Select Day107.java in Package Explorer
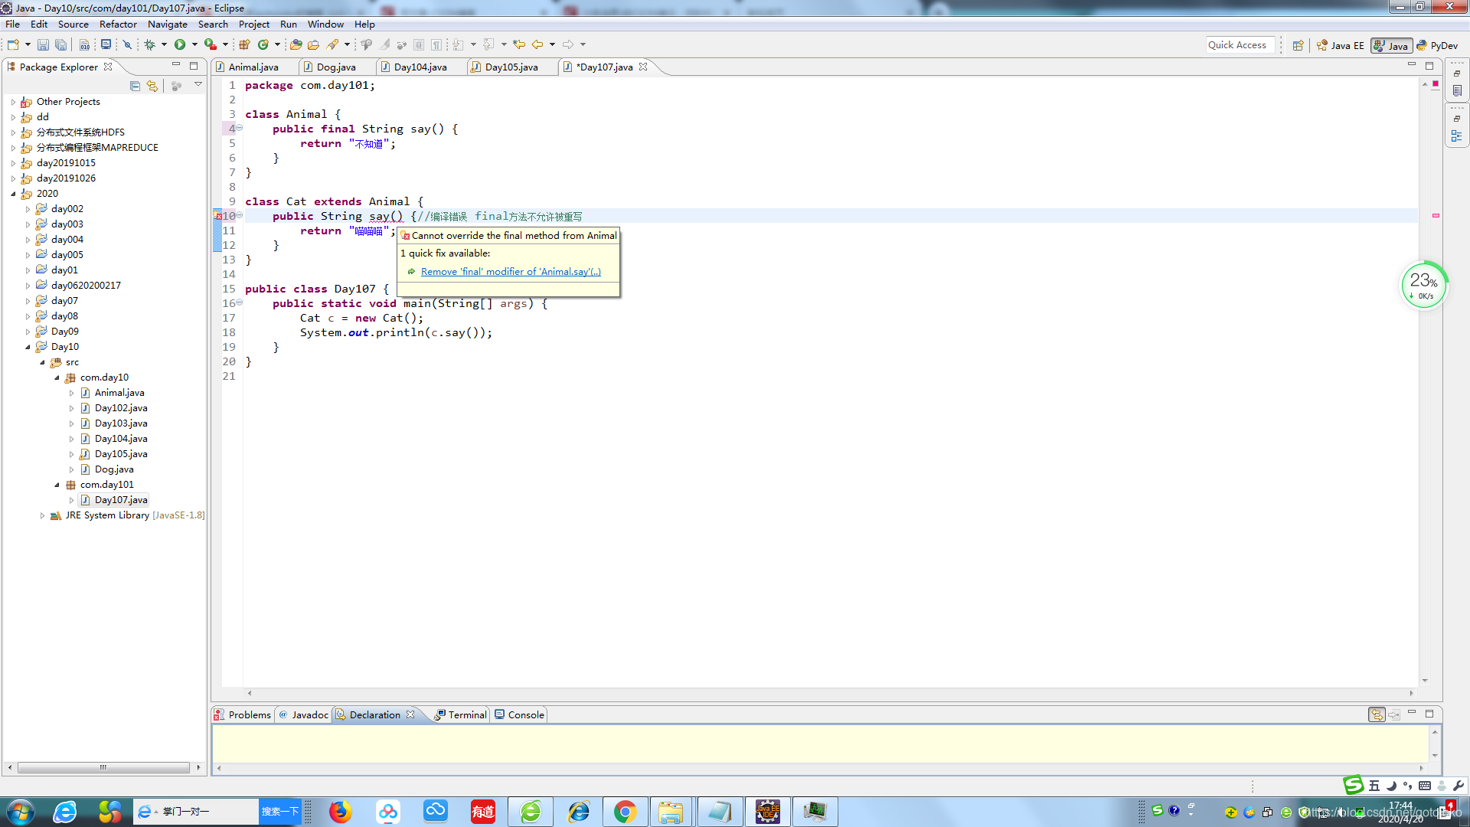Viewport: 1470px width, 827px height. click(121, 500)
